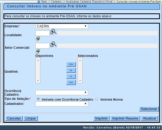Open the Empresa dropdown showing CAERN

pos(61,26)
